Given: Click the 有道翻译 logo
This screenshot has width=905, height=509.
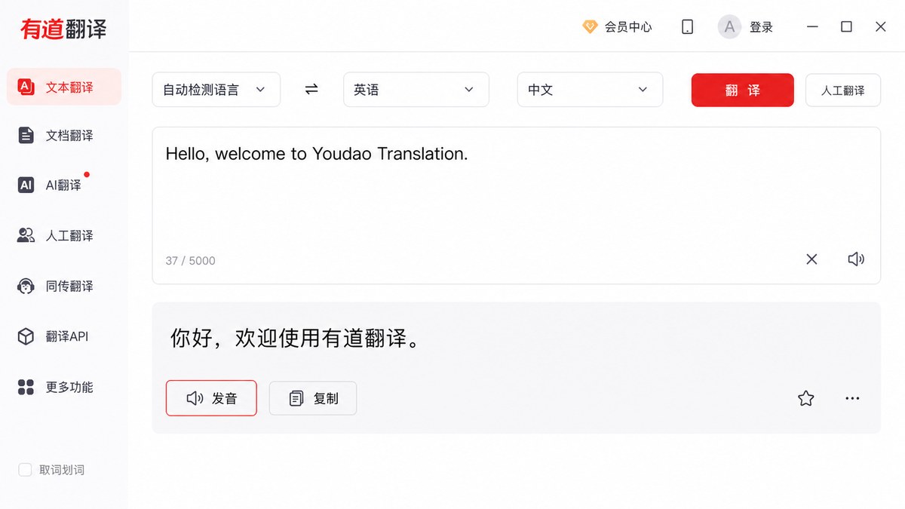Looking at the screenshot, I should 63,29.
